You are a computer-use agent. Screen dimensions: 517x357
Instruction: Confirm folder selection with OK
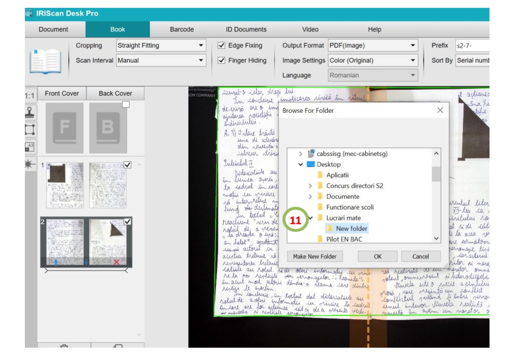pyautogui.click(x=378, y=256)
